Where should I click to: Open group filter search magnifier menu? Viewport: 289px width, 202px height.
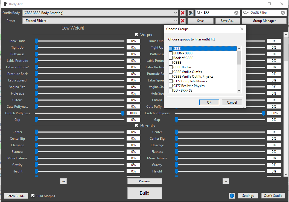(x=199, y=13)
